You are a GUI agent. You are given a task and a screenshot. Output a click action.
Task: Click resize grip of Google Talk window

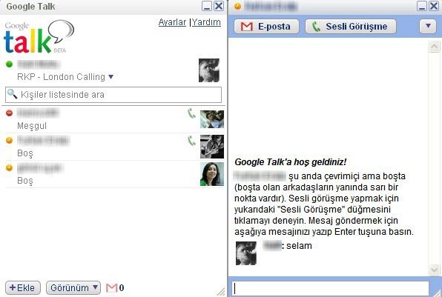click(x=221, y=292)
